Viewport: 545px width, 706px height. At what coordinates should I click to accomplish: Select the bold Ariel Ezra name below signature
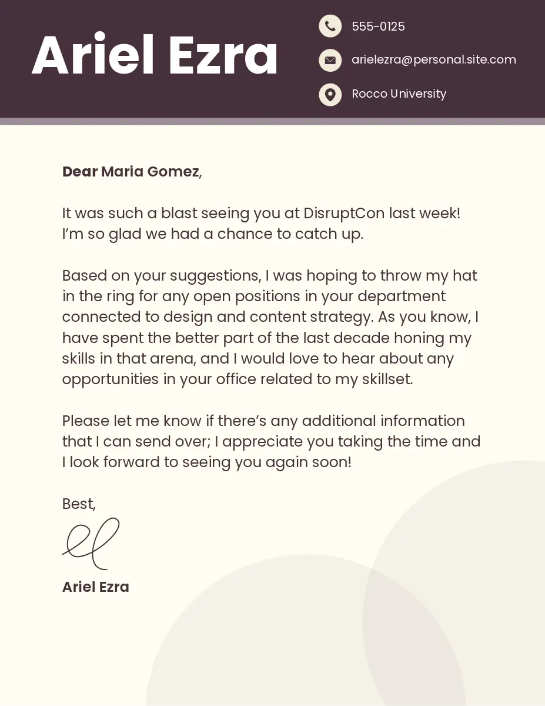click(96, 587)
